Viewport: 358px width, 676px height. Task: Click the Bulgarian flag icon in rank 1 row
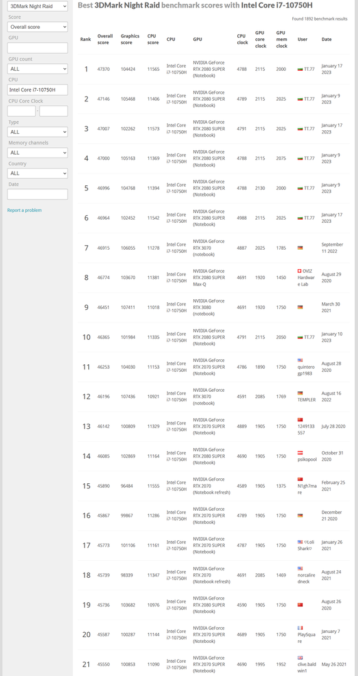pyautogui.click(x=300, y=69)
